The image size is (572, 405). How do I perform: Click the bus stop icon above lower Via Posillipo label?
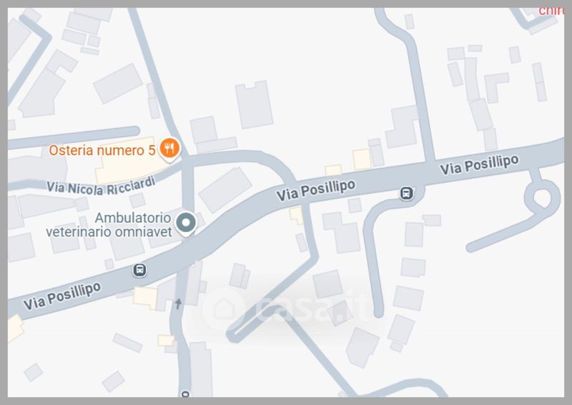click(x=139, y=270)
